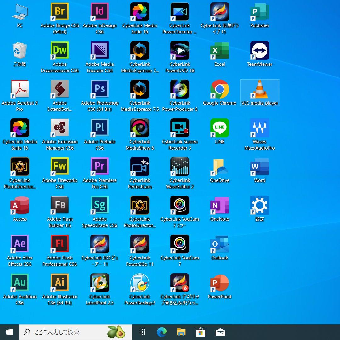Select the Adobe Flash Builder 4.6 shortcut
340x340 pixels.
pyautogui.click(x=59, y=205)
